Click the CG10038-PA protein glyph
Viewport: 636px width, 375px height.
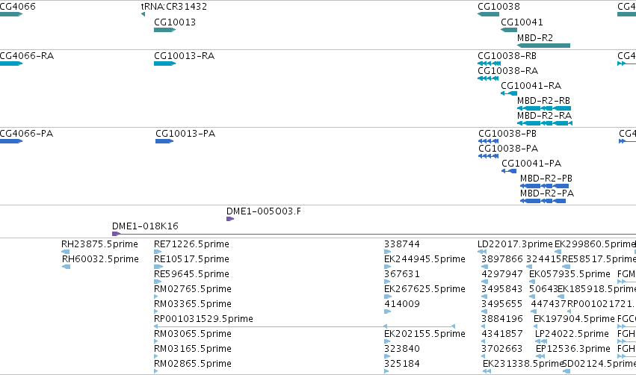click(488, 156)
